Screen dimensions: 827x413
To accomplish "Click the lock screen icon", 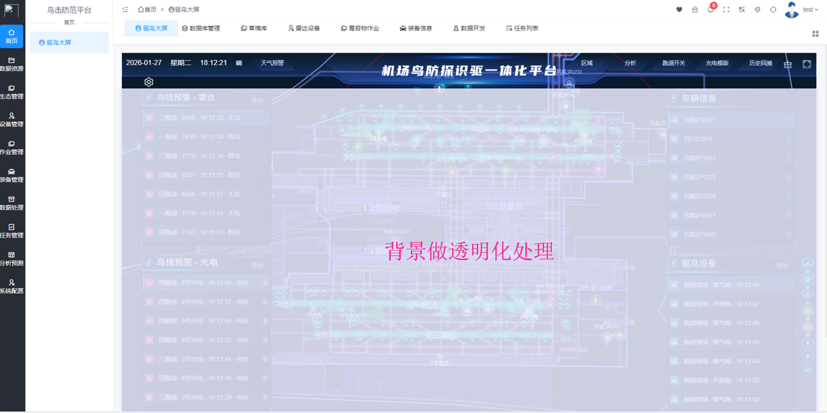I will [694, 10].
